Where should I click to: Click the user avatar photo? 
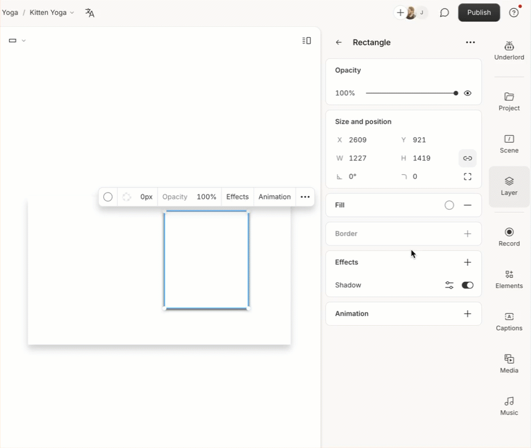[411, 13]
